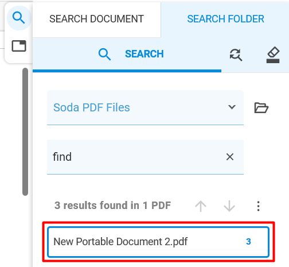289x267 pixels.
Task: Click the gray vertical scrollbar thumb
Action: [25, 131]
